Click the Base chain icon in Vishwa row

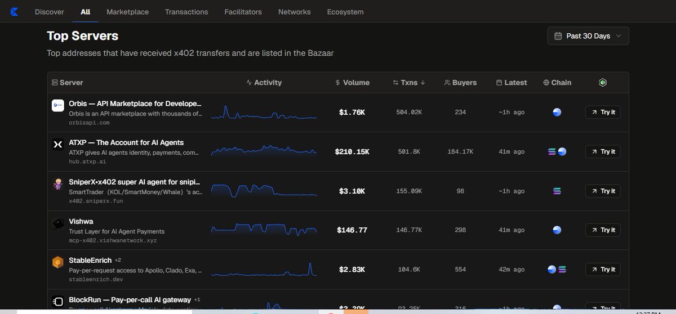(x=557, y=230)
